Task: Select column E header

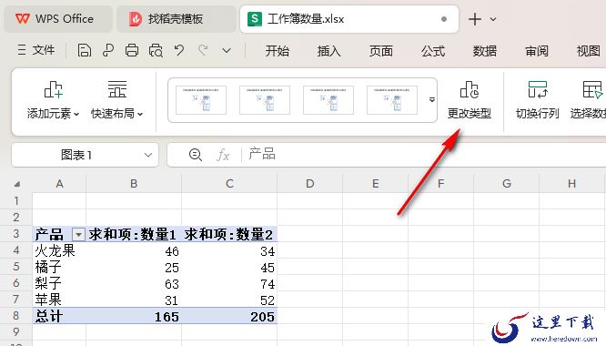Action: (x=375, y=184)
